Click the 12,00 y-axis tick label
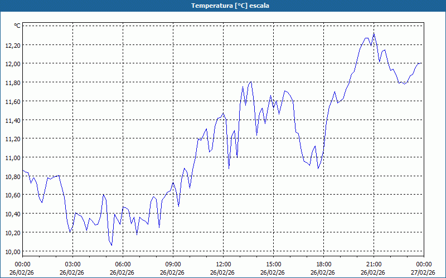Screen dimensions: 446x278 click(x=12, y=64)
